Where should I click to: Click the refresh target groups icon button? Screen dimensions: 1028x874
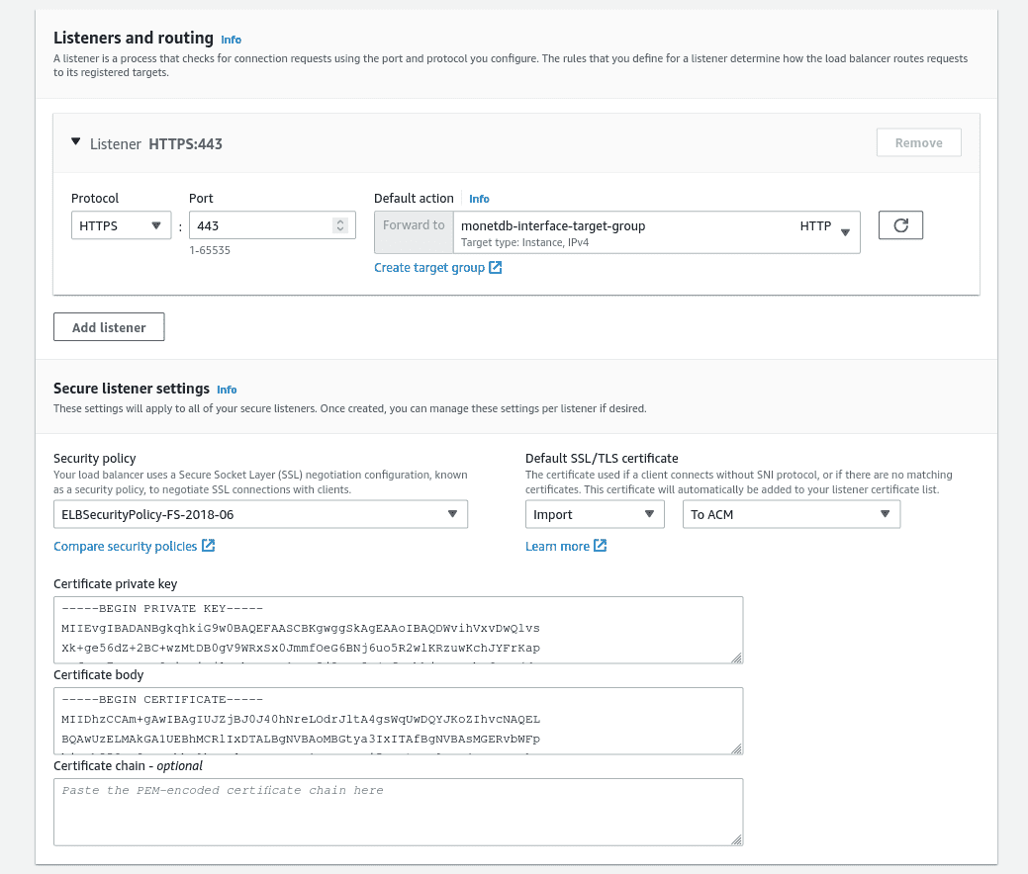tap(900, 225)
